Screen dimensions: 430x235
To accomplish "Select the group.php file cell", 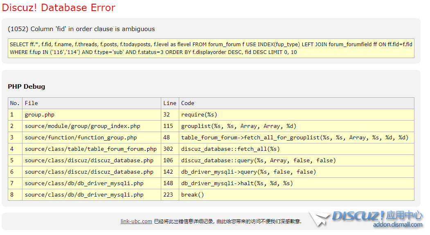I will [92, 115].
